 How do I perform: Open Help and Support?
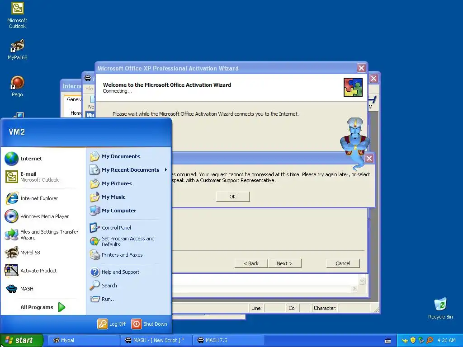click(129, 272)
